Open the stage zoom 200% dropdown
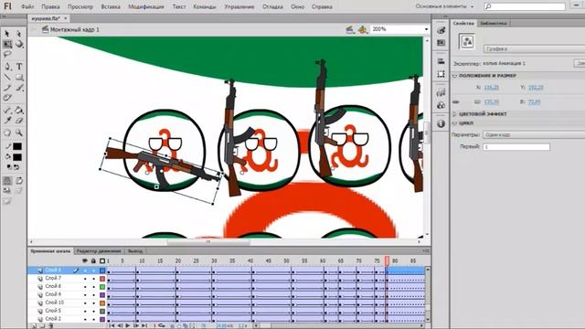The width and height of the screenshot is (585, 329). (426, 29)
